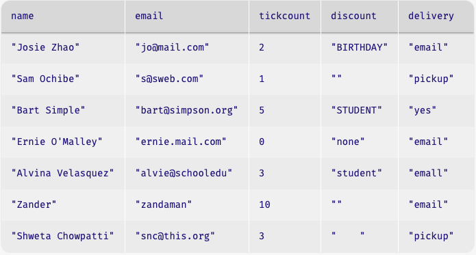Image resolution: width=476 pixels, height=255 pixels.
Task: Select the "Ernie O'Malley" name cell
Action: 63,142
